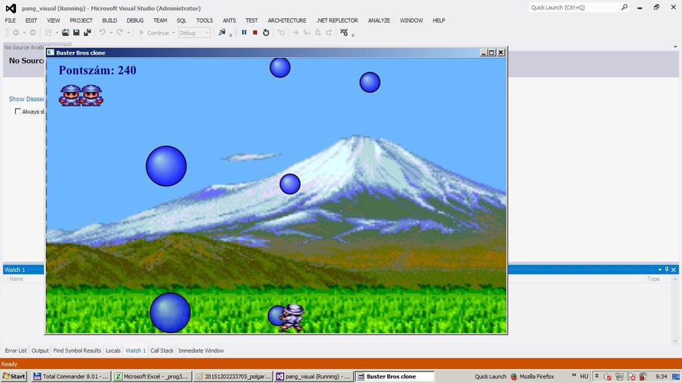
Task: Expand the Undo history dropdown arrow
Action: coord(111,33)
